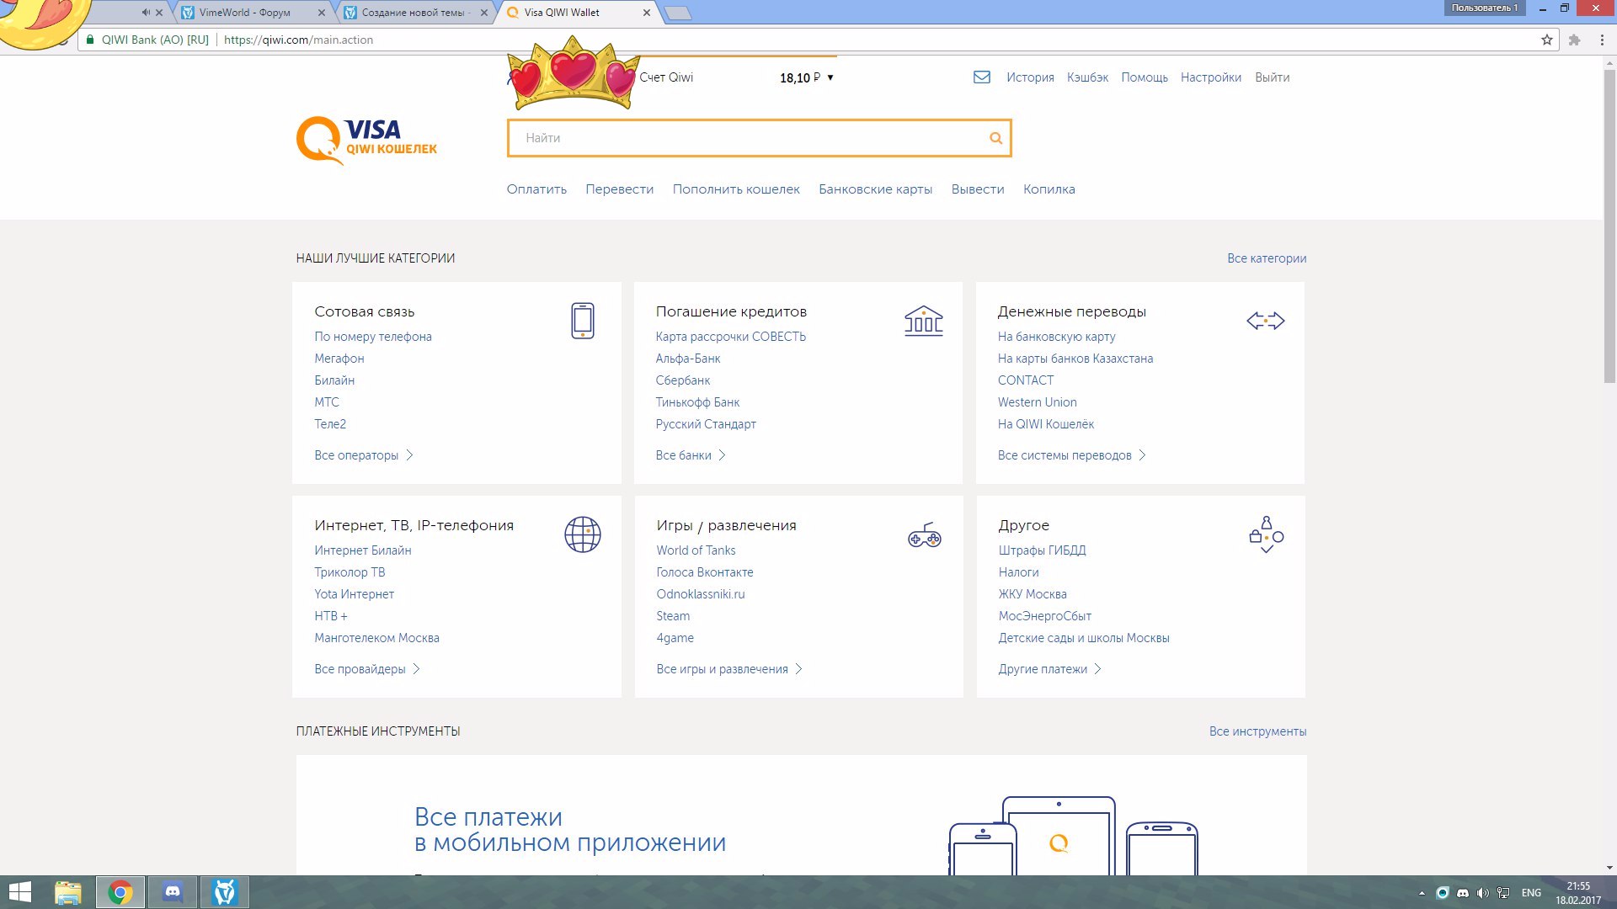
Task: Click the bank building icon in Погашение кредитов
Action: coord(924,321)
